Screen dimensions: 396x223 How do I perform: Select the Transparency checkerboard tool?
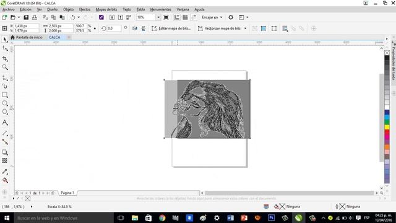point(5,160)
